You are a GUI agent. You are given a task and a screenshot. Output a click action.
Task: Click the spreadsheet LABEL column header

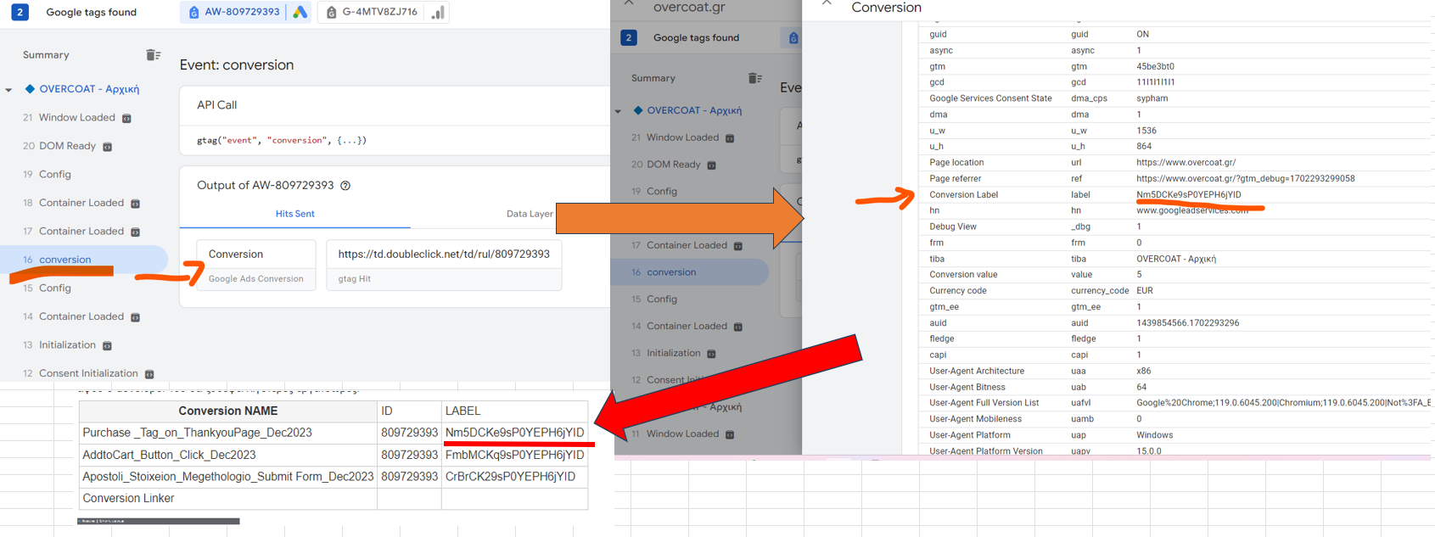514,411
